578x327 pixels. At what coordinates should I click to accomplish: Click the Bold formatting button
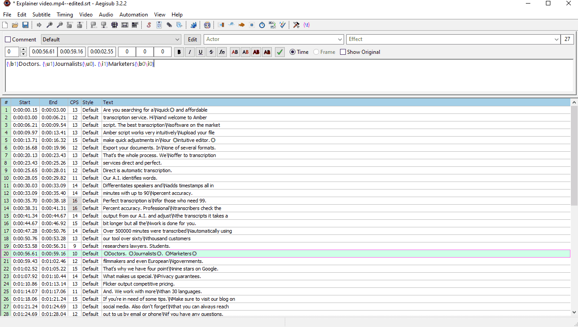click(179, 52)
